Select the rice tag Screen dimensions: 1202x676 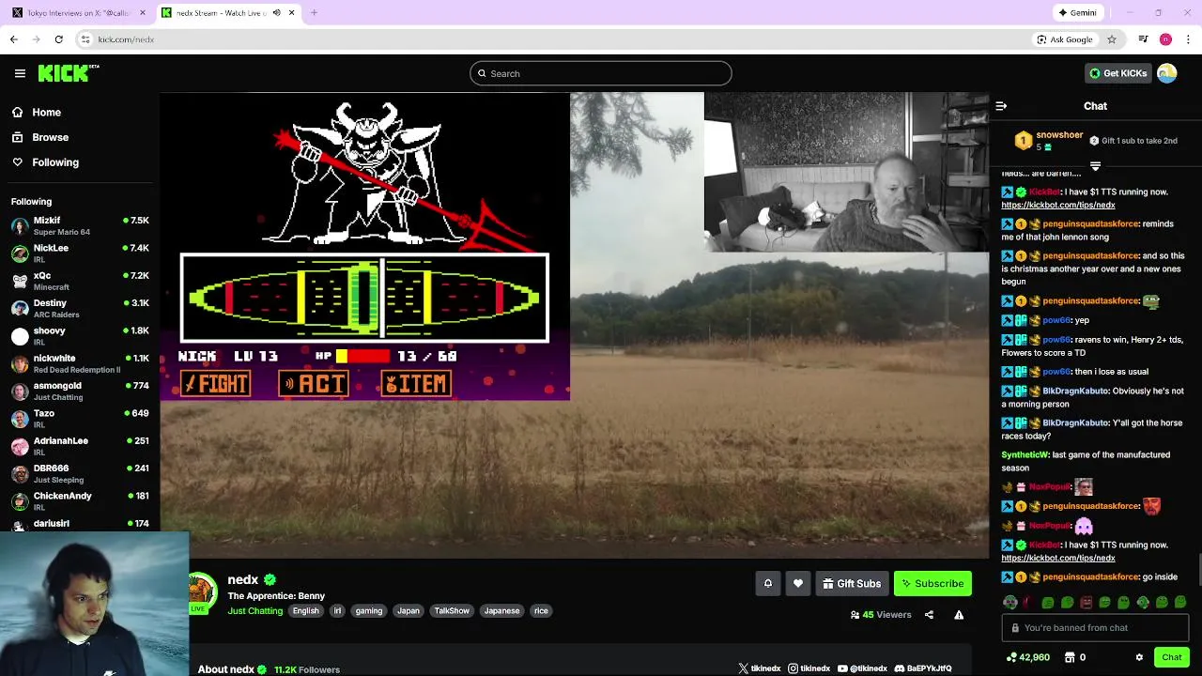[x=541, y=610]
